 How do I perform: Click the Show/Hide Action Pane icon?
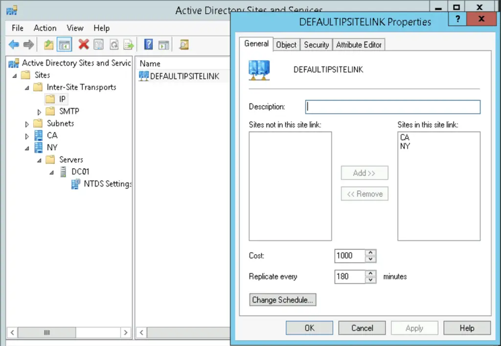click(163, 44)
